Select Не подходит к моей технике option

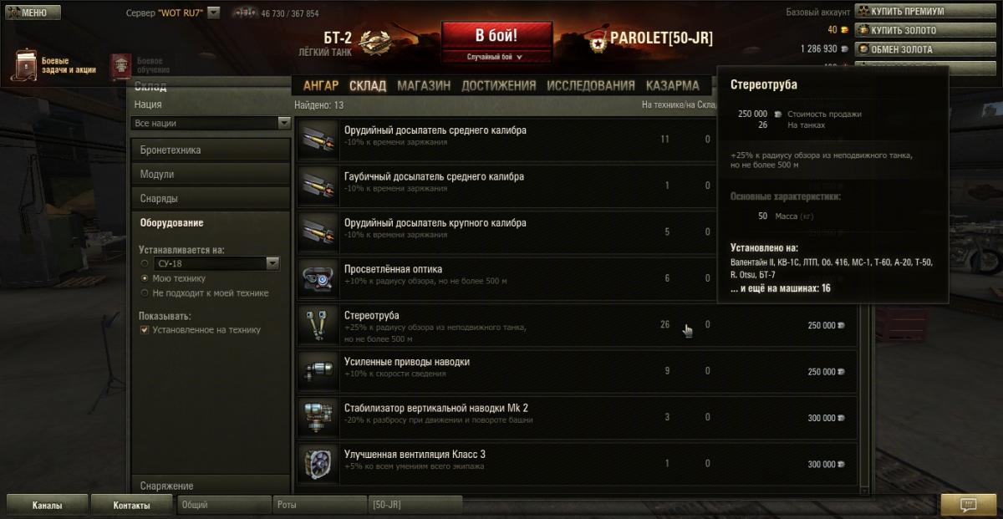click(145, 293)
